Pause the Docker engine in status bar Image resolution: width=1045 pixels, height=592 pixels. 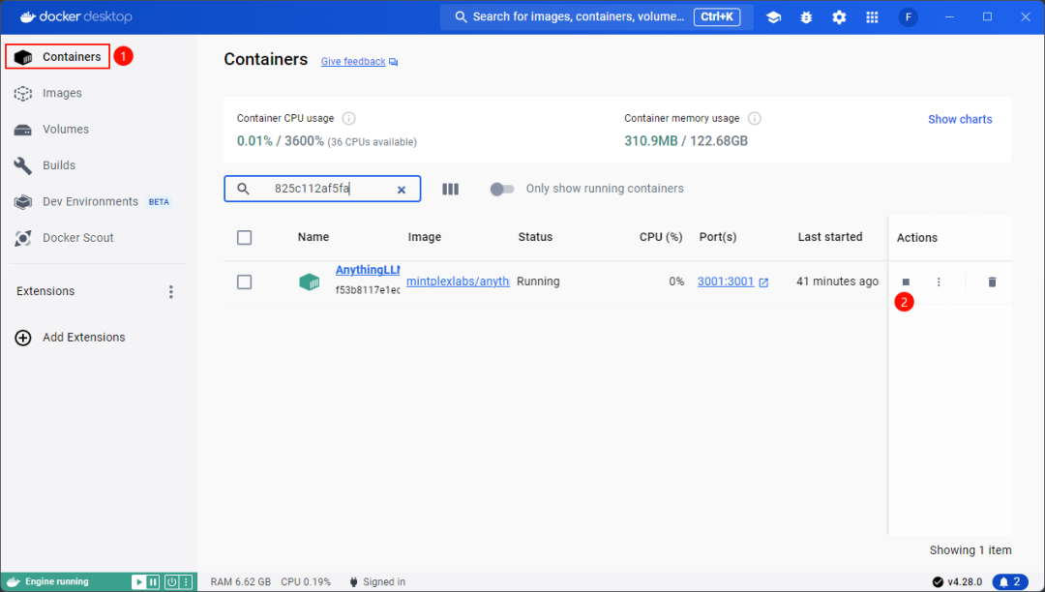coord(153,581)
